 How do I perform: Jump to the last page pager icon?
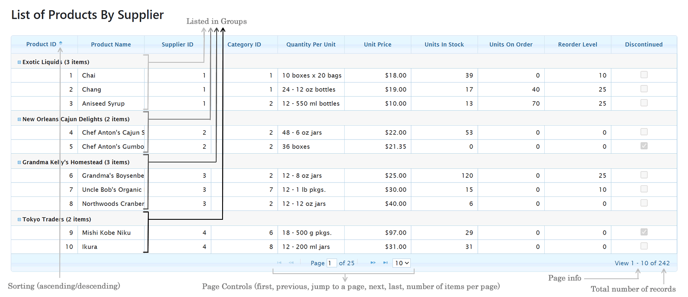[x=385, y=263]
